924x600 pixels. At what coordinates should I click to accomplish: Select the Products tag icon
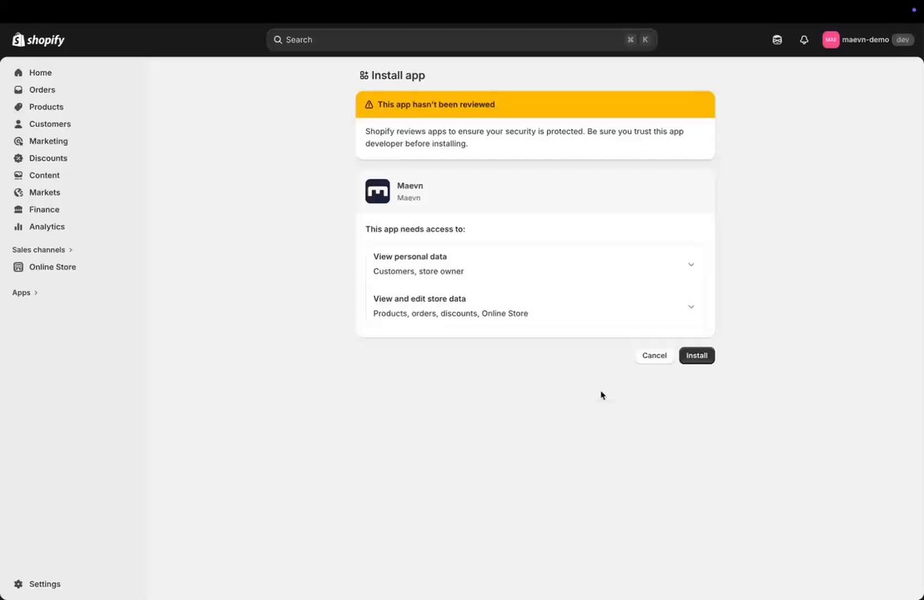point(18,107)
